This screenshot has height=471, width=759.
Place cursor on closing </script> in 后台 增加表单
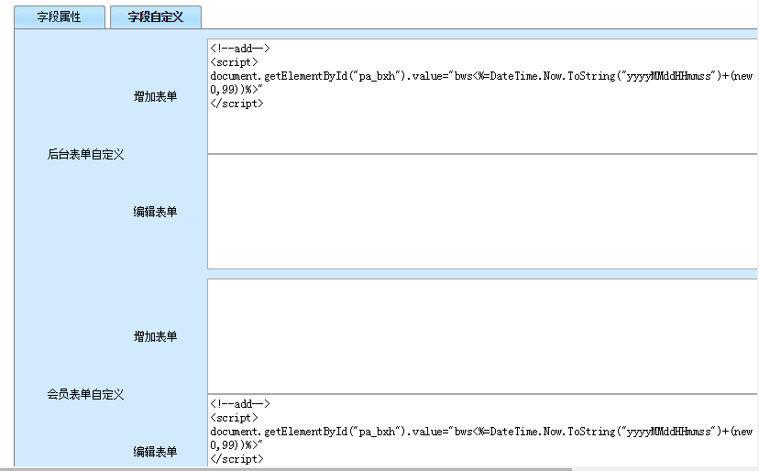(236, 104)
